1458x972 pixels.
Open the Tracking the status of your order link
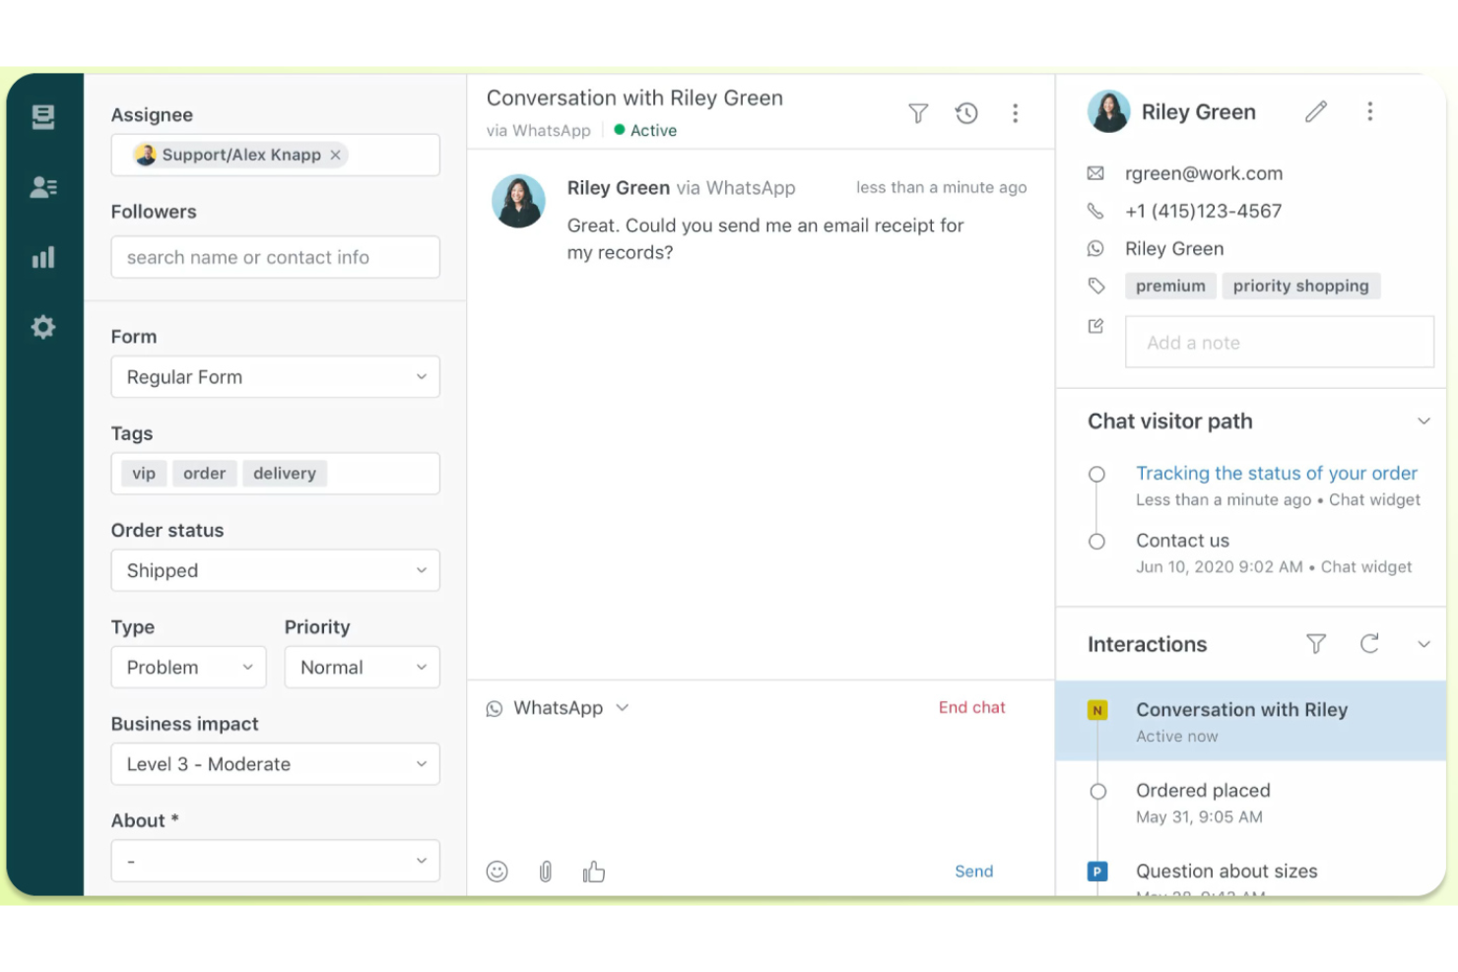pyautogui.click(x=1277, y=473)
